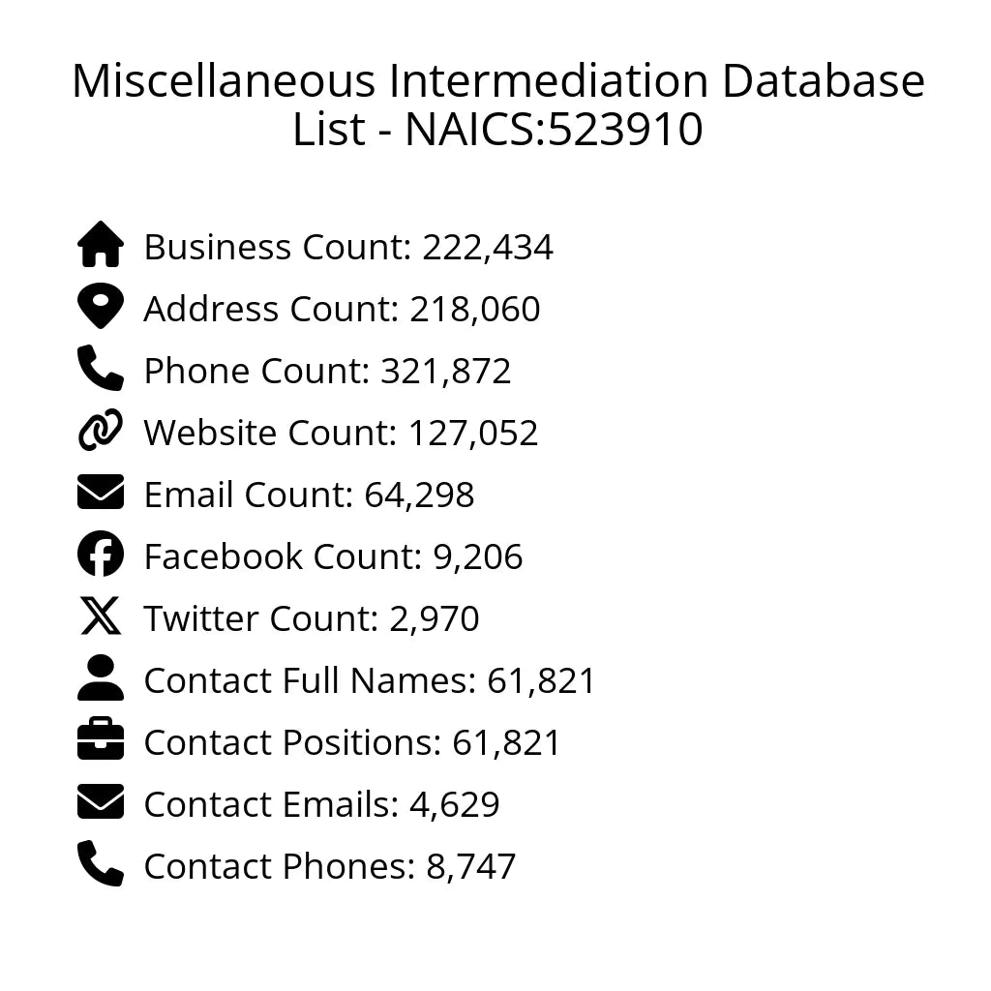
Task: Click the Facebook logo icon
Action: click(x=101, y=556)
